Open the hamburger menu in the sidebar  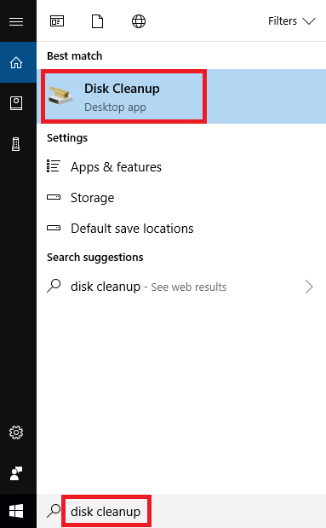(x=16, y=21)
